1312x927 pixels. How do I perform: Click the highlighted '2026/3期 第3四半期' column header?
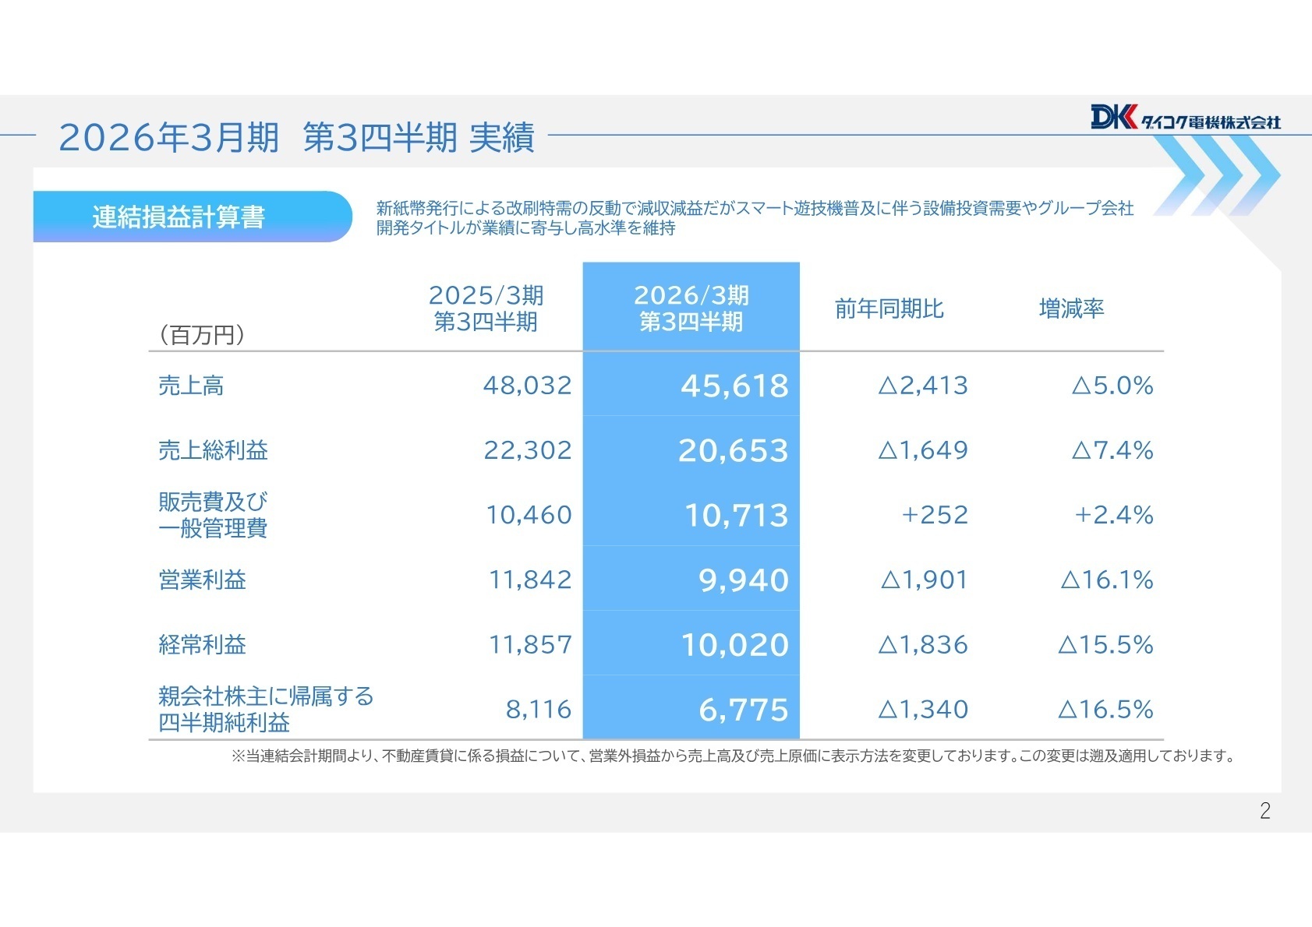(691, 308)
